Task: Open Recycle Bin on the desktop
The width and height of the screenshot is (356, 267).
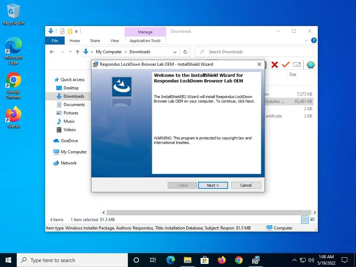Action: point(14,14)
